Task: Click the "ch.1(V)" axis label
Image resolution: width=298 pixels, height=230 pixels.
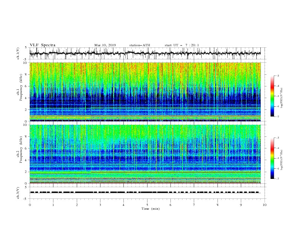Action: click(x=18, y=53)
